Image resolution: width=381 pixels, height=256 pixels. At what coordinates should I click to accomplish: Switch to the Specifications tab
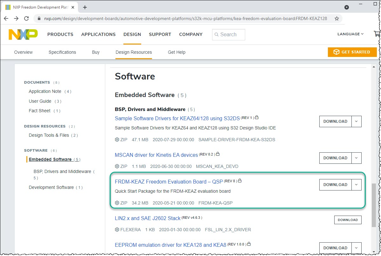pyautogui.click(x=62, y=52)
